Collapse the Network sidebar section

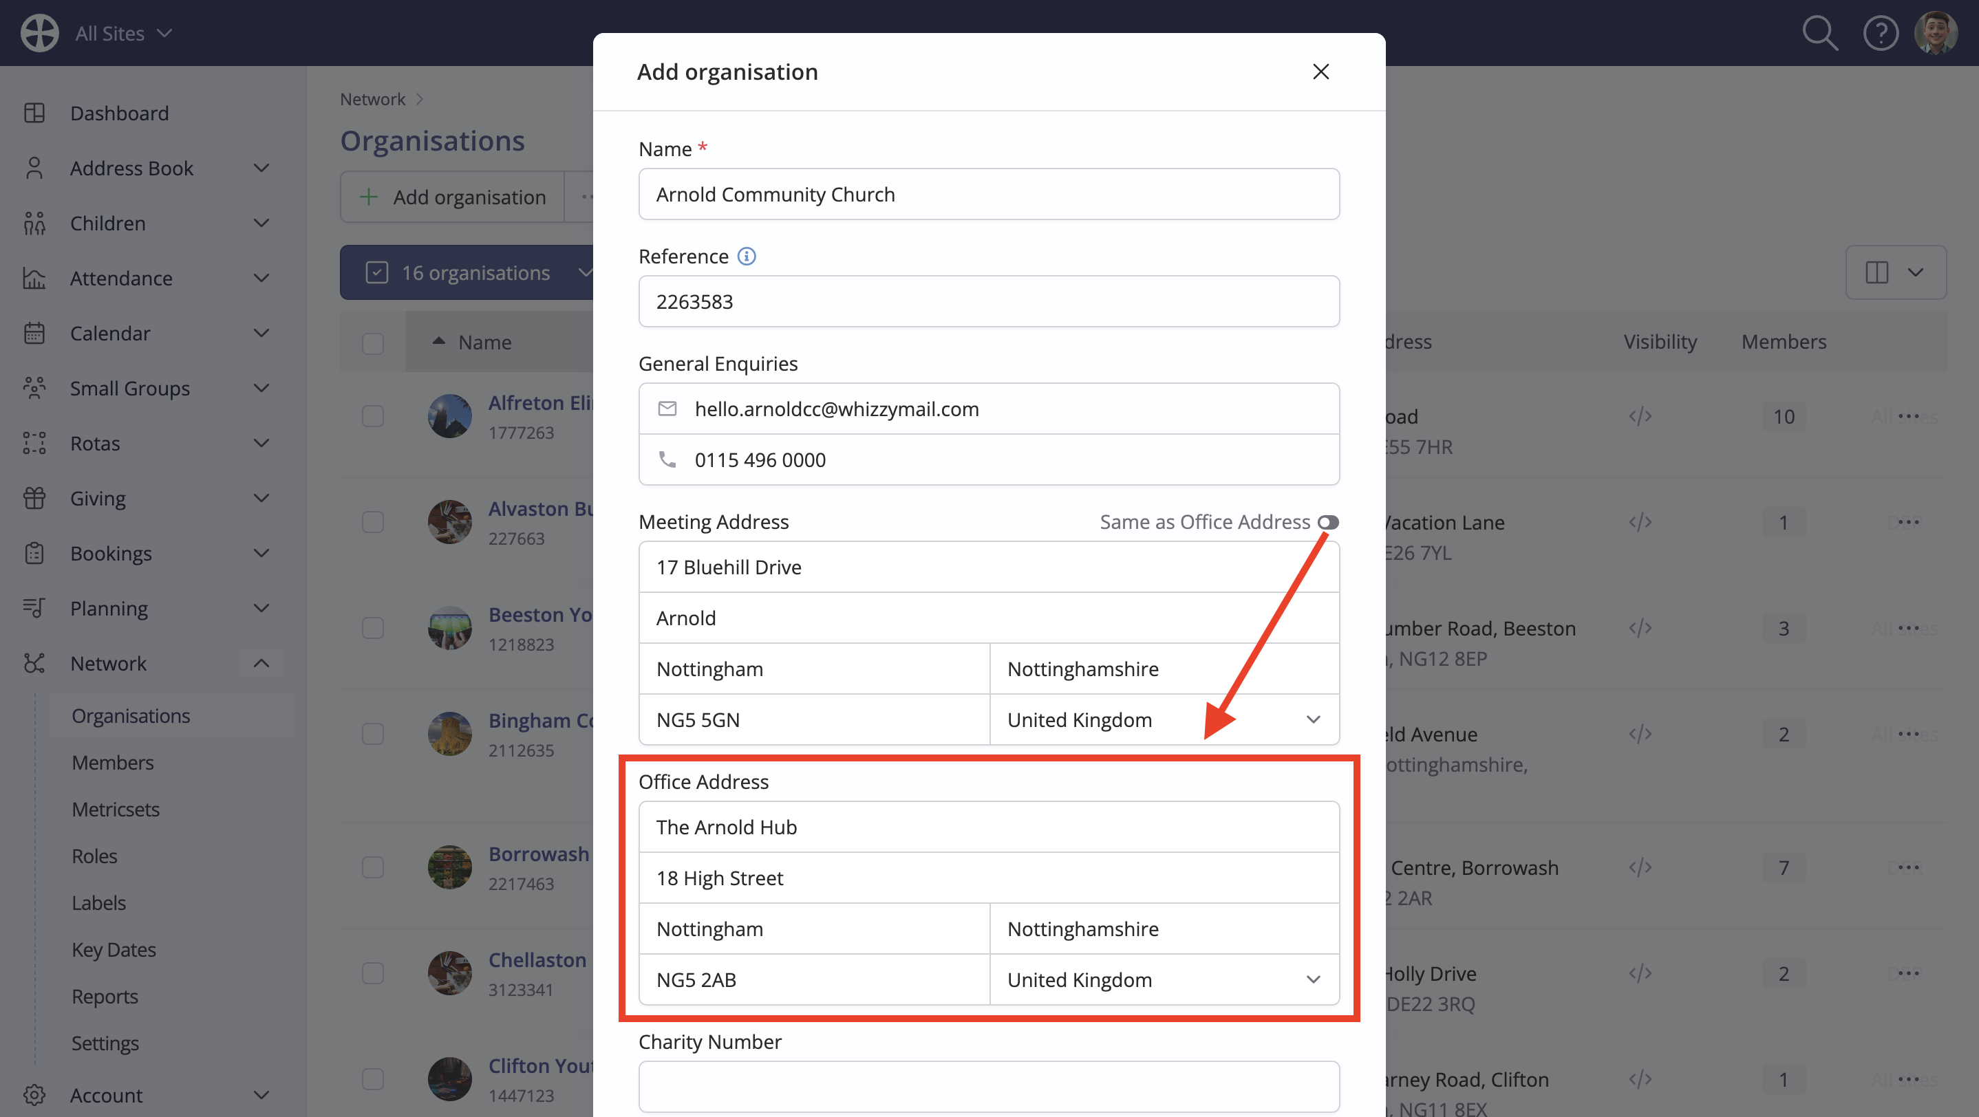click(261, 663)
